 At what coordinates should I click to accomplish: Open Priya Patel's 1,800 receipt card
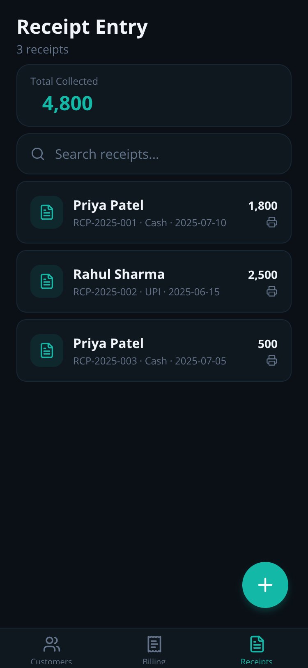pyautogui.click(x=154, y=212)
